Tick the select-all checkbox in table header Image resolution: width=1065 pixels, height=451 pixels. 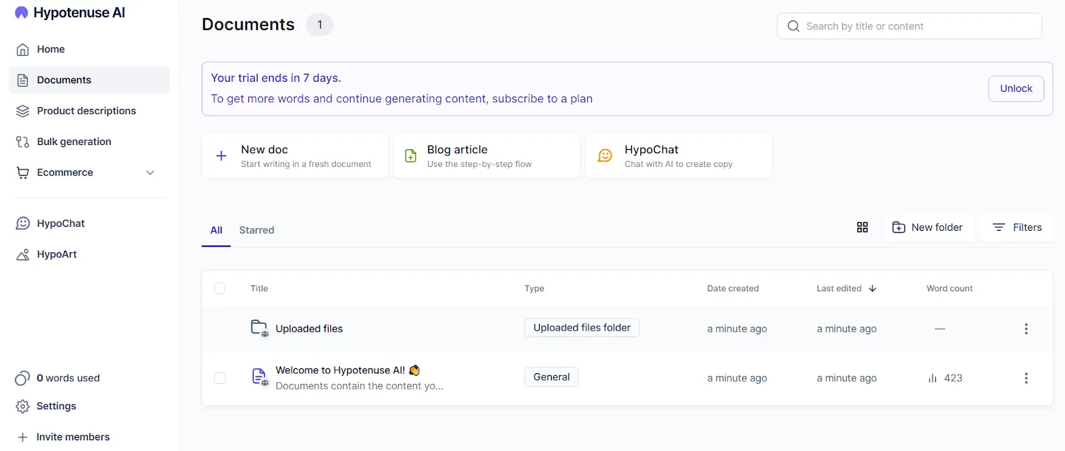click(220, 288)
